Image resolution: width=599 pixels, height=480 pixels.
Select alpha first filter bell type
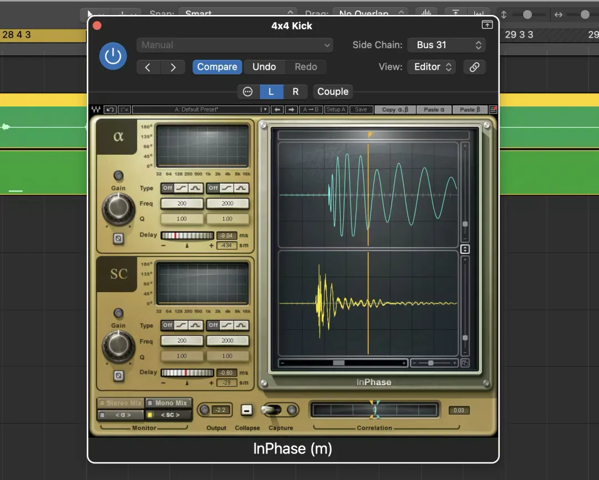[x=196, y=188]
